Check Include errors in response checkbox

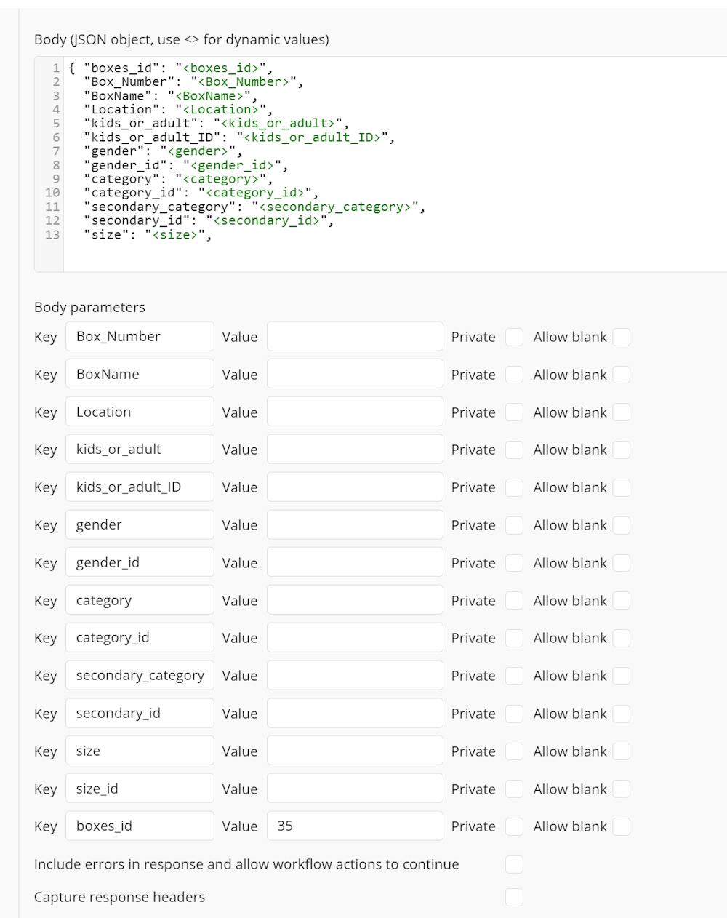pos(514,864)
